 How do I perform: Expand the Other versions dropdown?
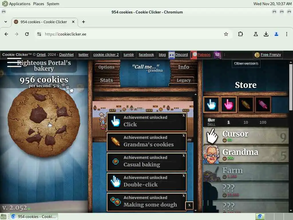tap(246, 64)
